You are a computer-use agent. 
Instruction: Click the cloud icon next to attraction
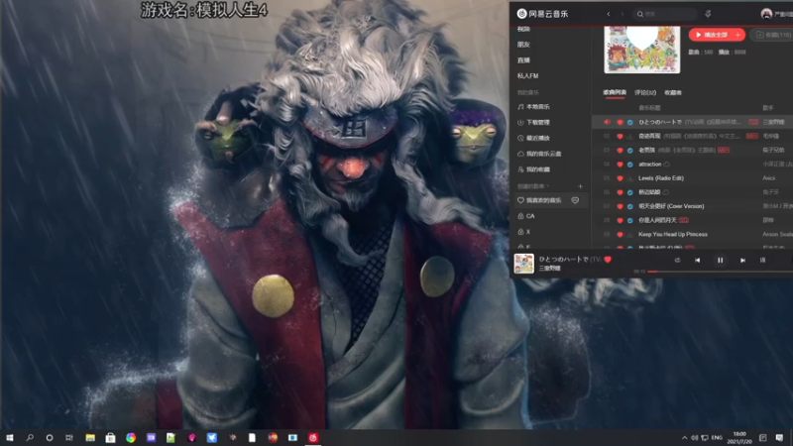click(666, 165)
